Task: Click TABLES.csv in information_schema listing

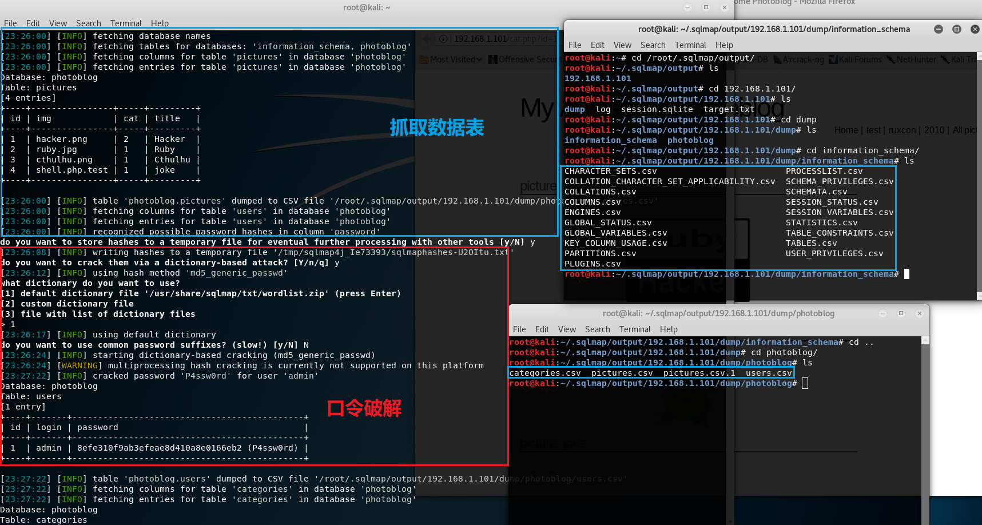Action: [x=811, y=243]
